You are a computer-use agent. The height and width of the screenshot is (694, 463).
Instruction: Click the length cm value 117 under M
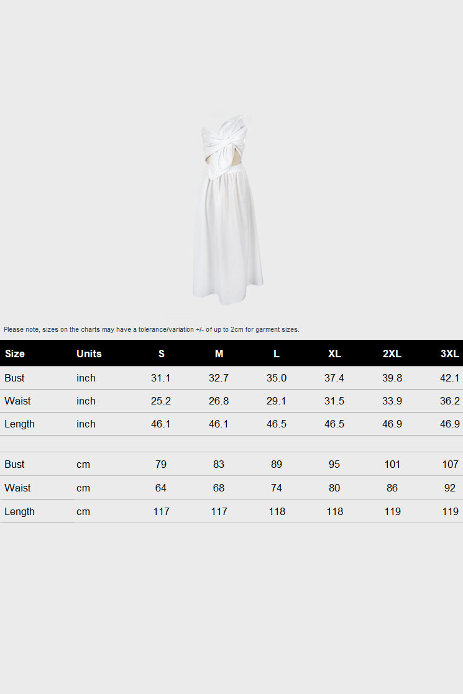(219, 512)
